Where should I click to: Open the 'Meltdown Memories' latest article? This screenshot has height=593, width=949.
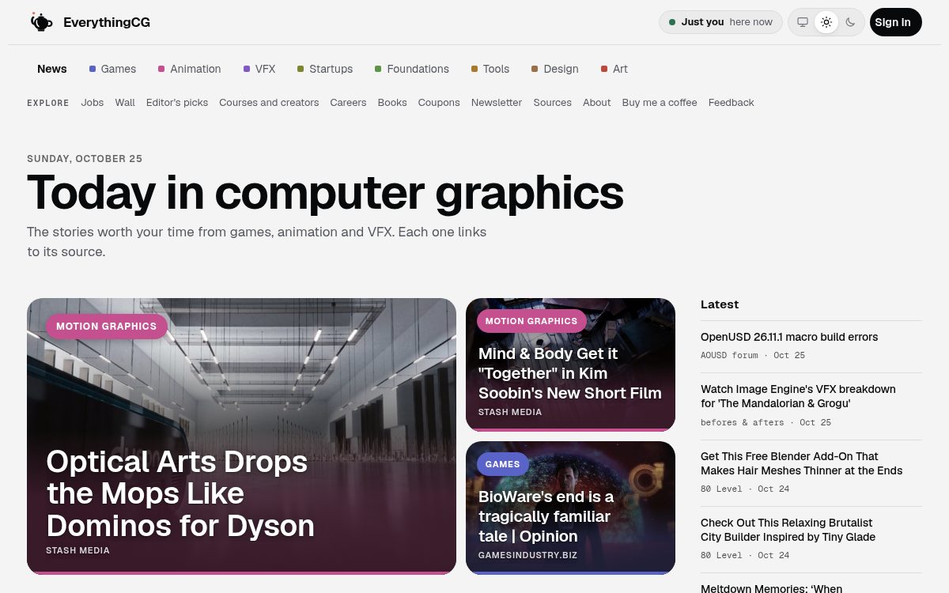771,588
